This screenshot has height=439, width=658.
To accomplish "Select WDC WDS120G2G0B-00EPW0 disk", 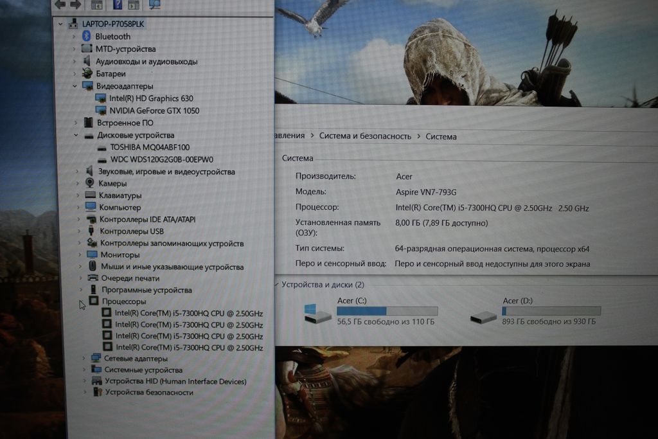I will [161, 159].
